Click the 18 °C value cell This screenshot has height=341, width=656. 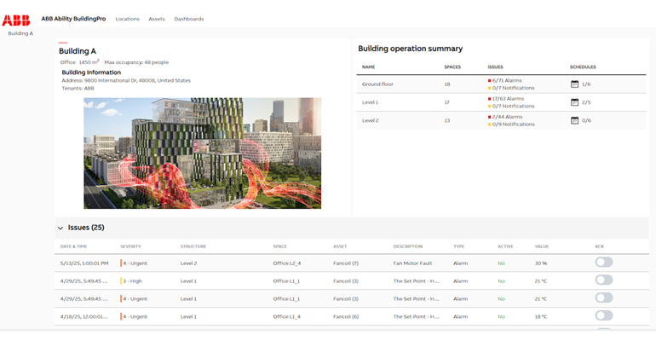click(541, 317)
